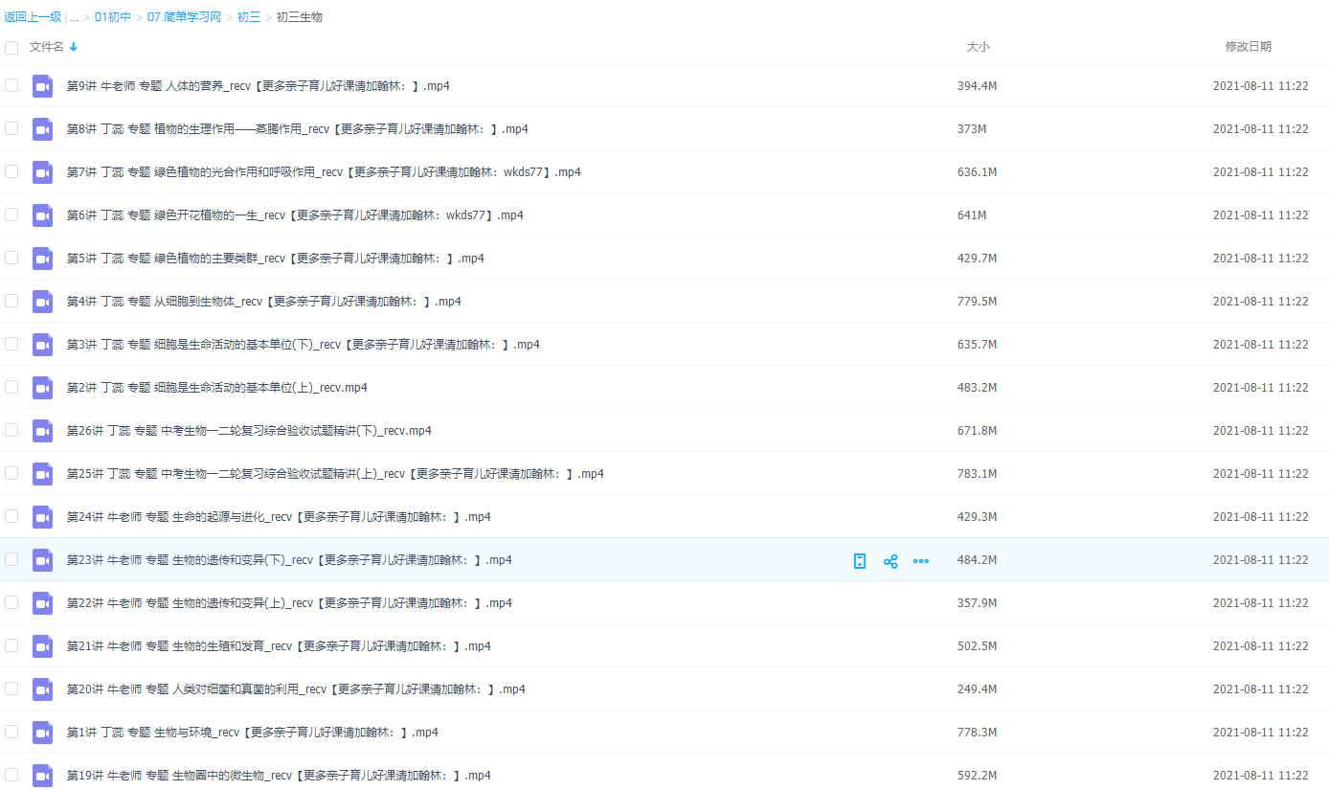Click the share icon on the 第23讲 row
This screenshot has height=790, width=1329.
tap(890, 561)
